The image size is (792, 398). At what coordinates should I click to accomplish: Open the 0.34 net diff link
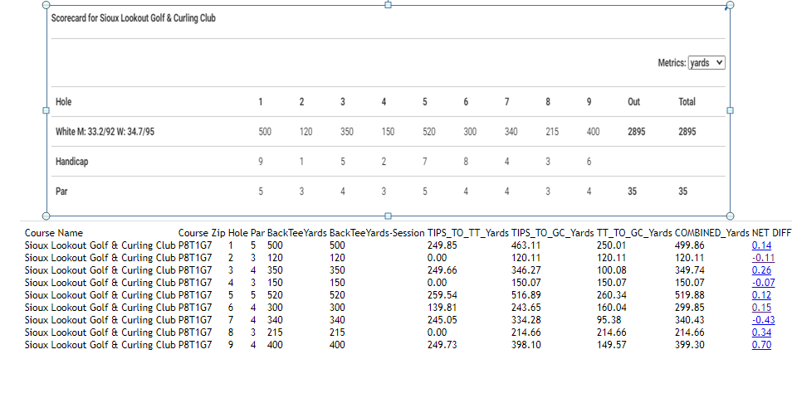(761, 332)
